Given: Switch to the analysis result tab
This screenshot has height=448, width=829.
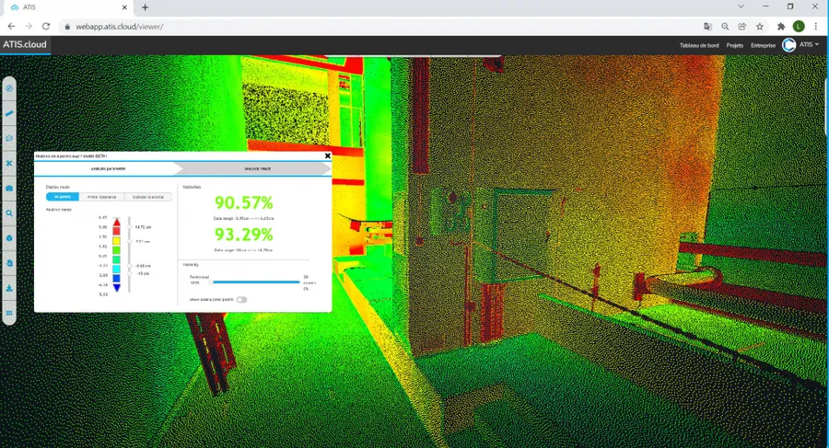Looking at the screenshot, I should coord(258,168).
